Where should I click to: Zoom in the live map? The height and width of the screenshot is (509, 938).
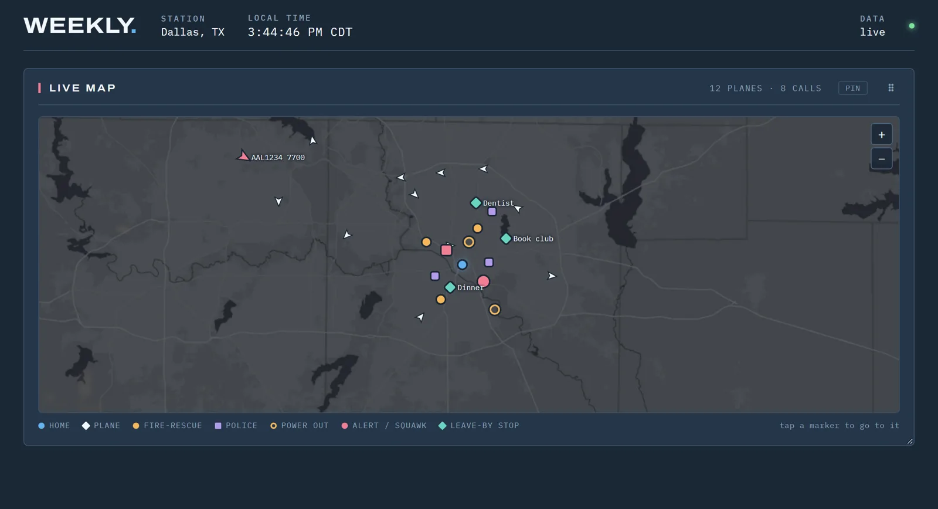(881, 135)
